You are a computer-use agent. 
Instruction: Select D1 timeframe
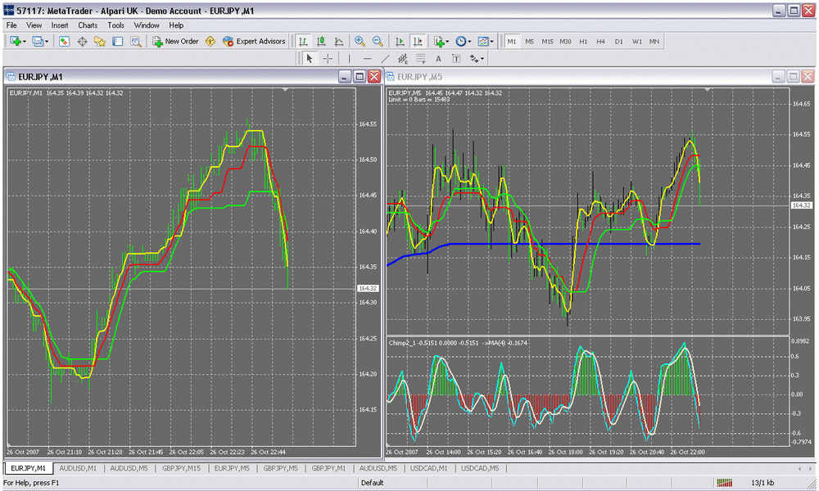click(x=618, y=41)
